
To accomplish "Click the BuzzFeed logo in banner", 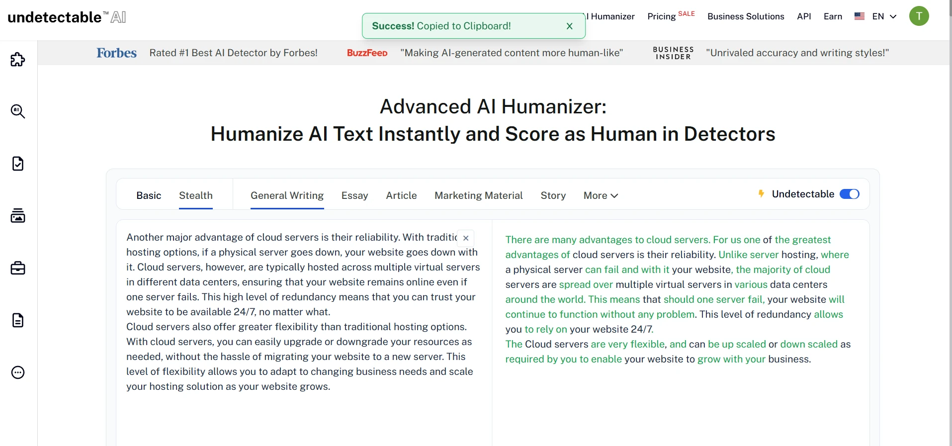I will click(367, 53).
